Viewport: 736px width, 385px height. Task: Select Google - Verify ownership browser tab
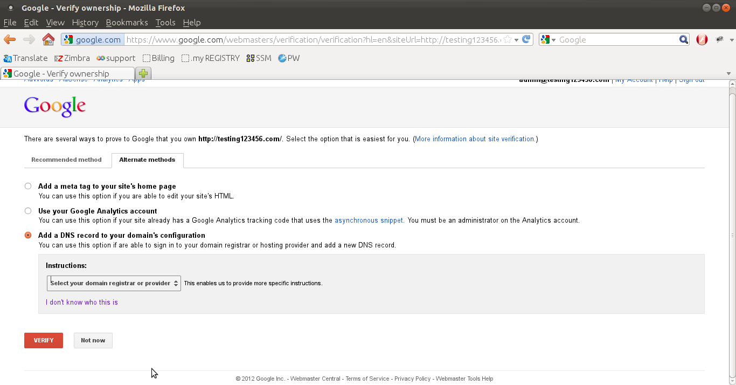pyautogui.click(x=67, y=73)
